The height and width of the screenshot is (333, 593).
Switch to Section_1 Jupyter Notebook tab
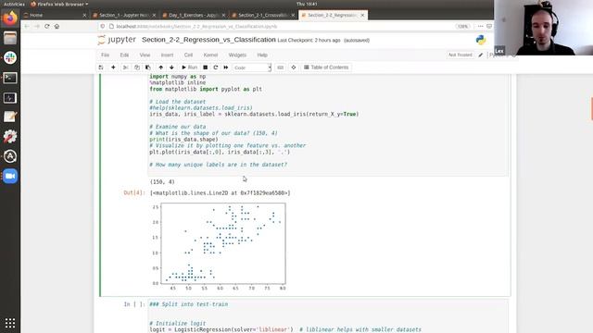(x=124, y=15)
